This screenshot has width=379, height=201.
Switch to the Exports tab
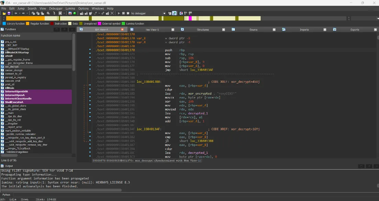point(355,30)
